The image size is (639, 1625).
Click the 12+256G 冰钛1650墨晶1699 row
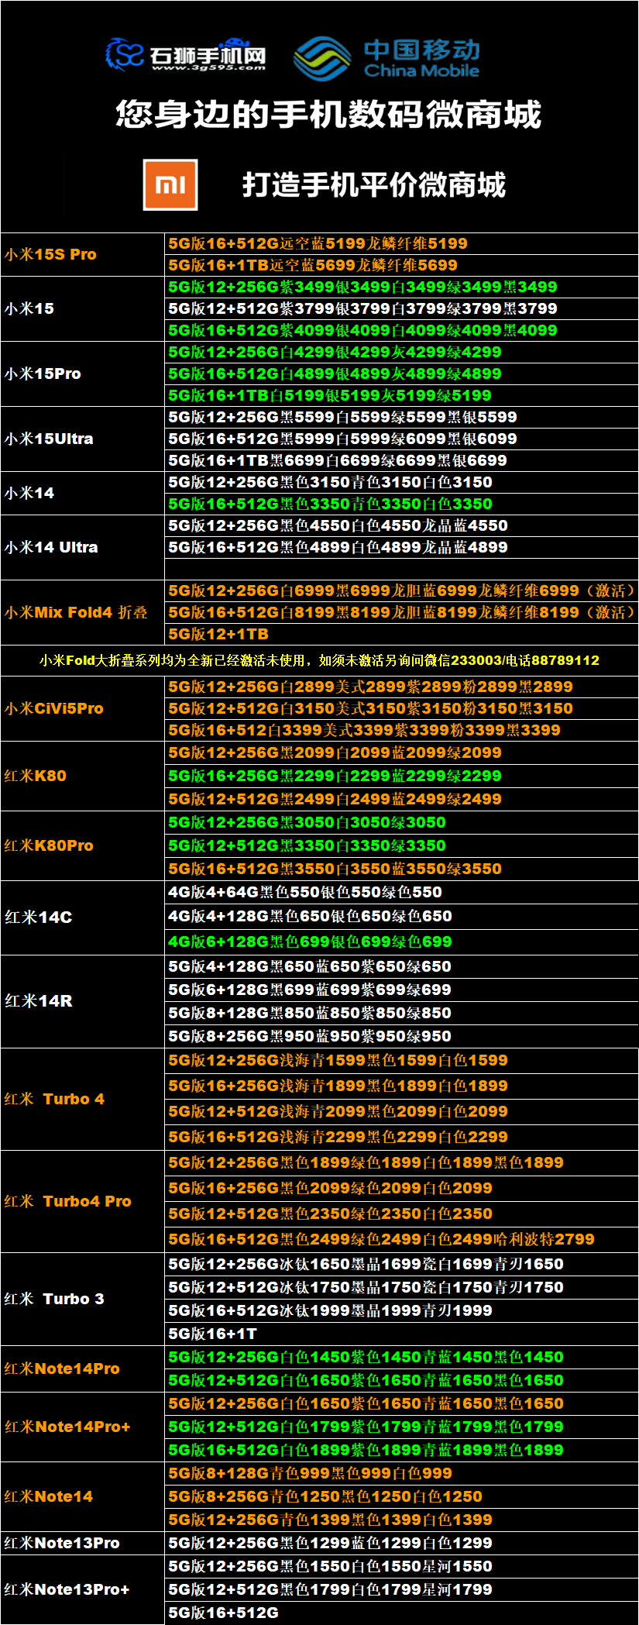pos(402,1264)
